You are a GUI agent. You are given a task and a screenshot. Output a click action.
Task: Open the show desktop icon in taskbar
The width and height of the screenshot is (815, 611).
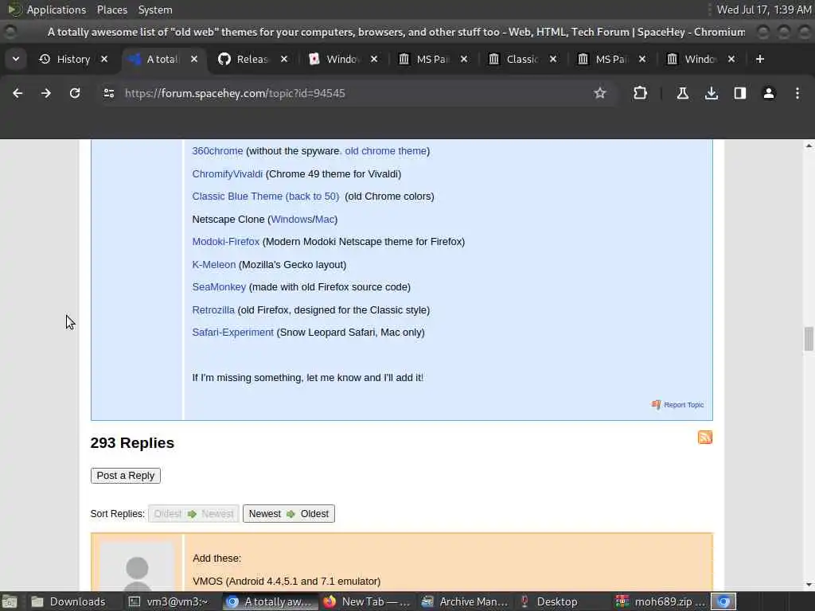10,601
